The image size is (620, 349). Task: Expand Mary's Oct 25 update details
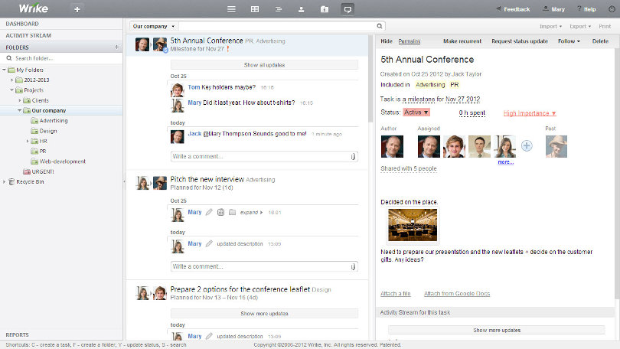click(x=252, y=212)
